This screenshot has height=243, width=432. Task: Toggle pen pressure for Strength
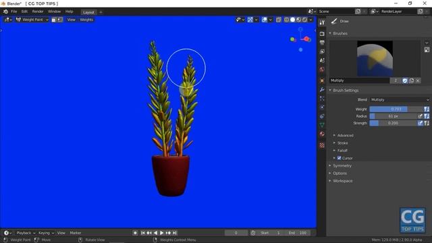420,123
